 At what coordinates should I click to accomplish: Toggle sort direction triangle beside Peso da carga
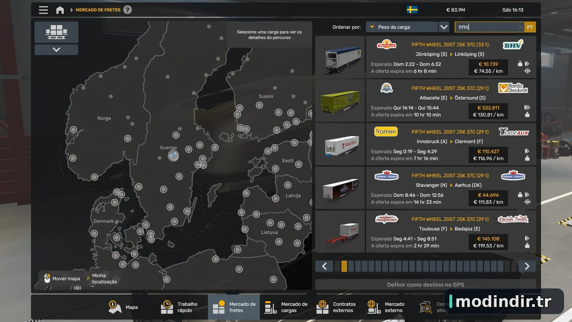pyautogui.click(x=372, y=27)
